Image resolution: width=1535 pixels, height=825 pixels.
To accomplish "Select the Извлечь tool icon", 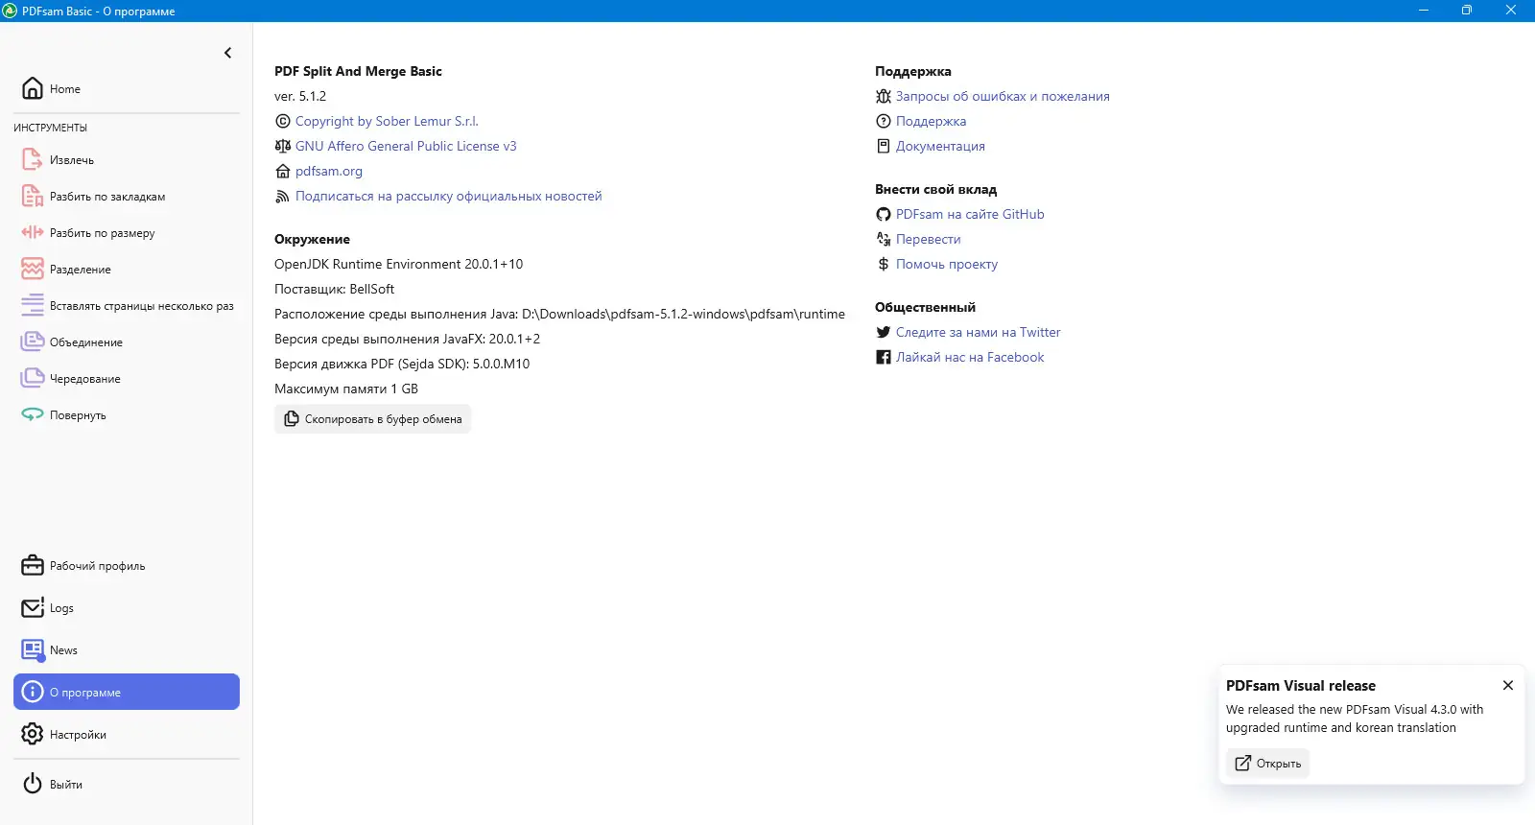I will tap(33, 159).
